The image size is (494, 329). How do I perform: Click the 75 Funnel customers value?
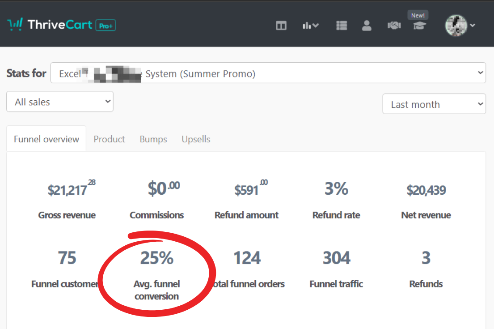click(x=67, y=258)
